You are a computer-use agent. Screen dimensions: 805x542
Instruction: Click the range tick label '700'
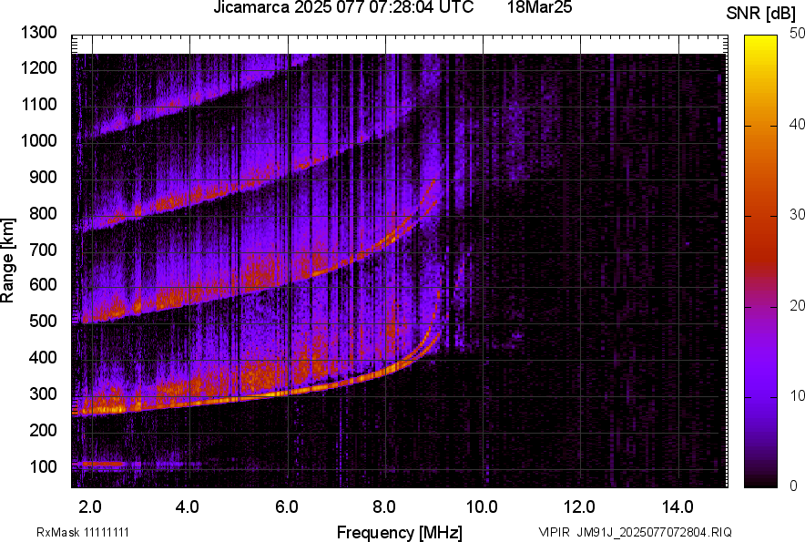(43, 250)
